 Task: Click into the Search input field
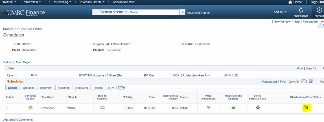pyautogui.click(x=154, y=12)
